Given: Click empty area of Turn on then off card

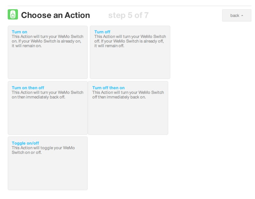Looking at the screenshot, I should (47, 117).
